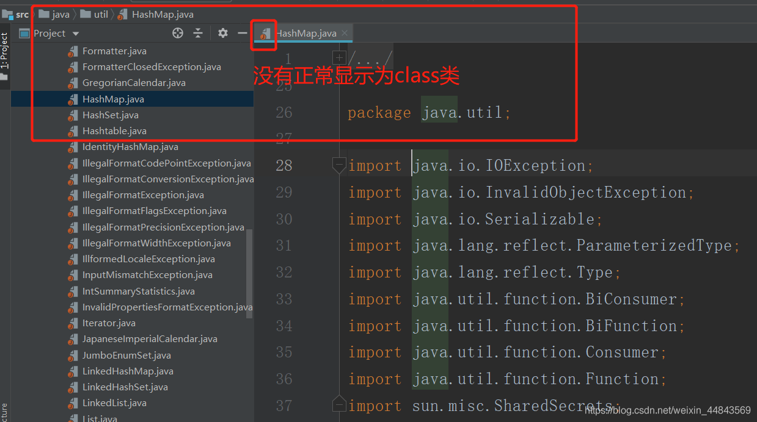Click the Locate/Scroll from Source target icon
757x422 pixels.
tap(178, 33)
